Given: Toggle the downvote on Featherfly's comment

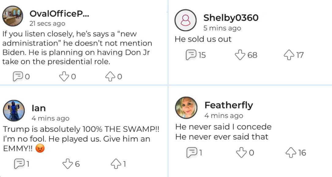Looking at the screenshot, I should [242, 152].
